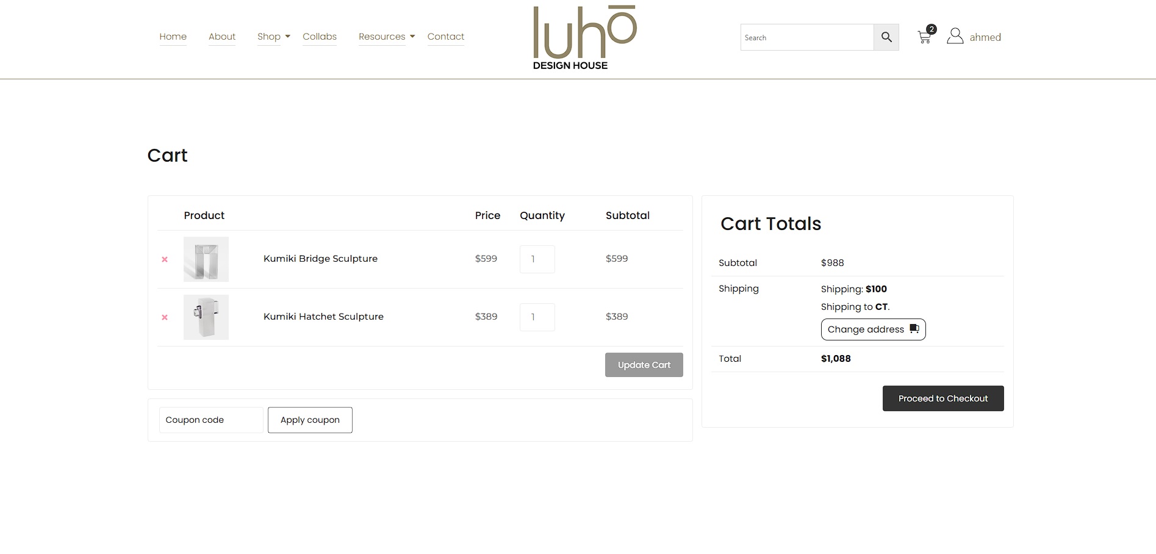Click Apply coupon button
The image size is (1156, 554).
pyautogui.click(x=310, y=420)
